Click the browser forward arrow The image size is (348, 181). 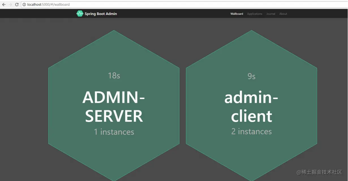coord(10,5)
